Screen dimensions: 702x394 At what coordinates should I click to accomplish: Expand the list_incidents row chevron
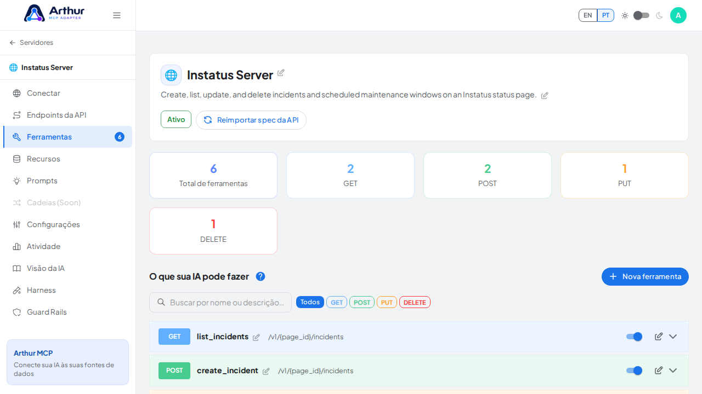673,337
